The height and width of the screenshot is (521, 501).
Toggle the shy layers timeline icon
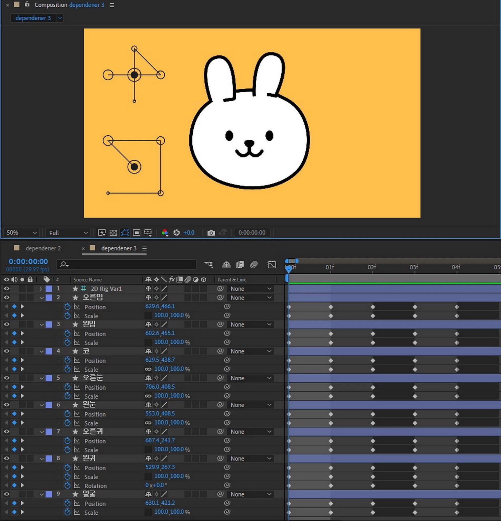pyautogui.click(x=226, y=265)
